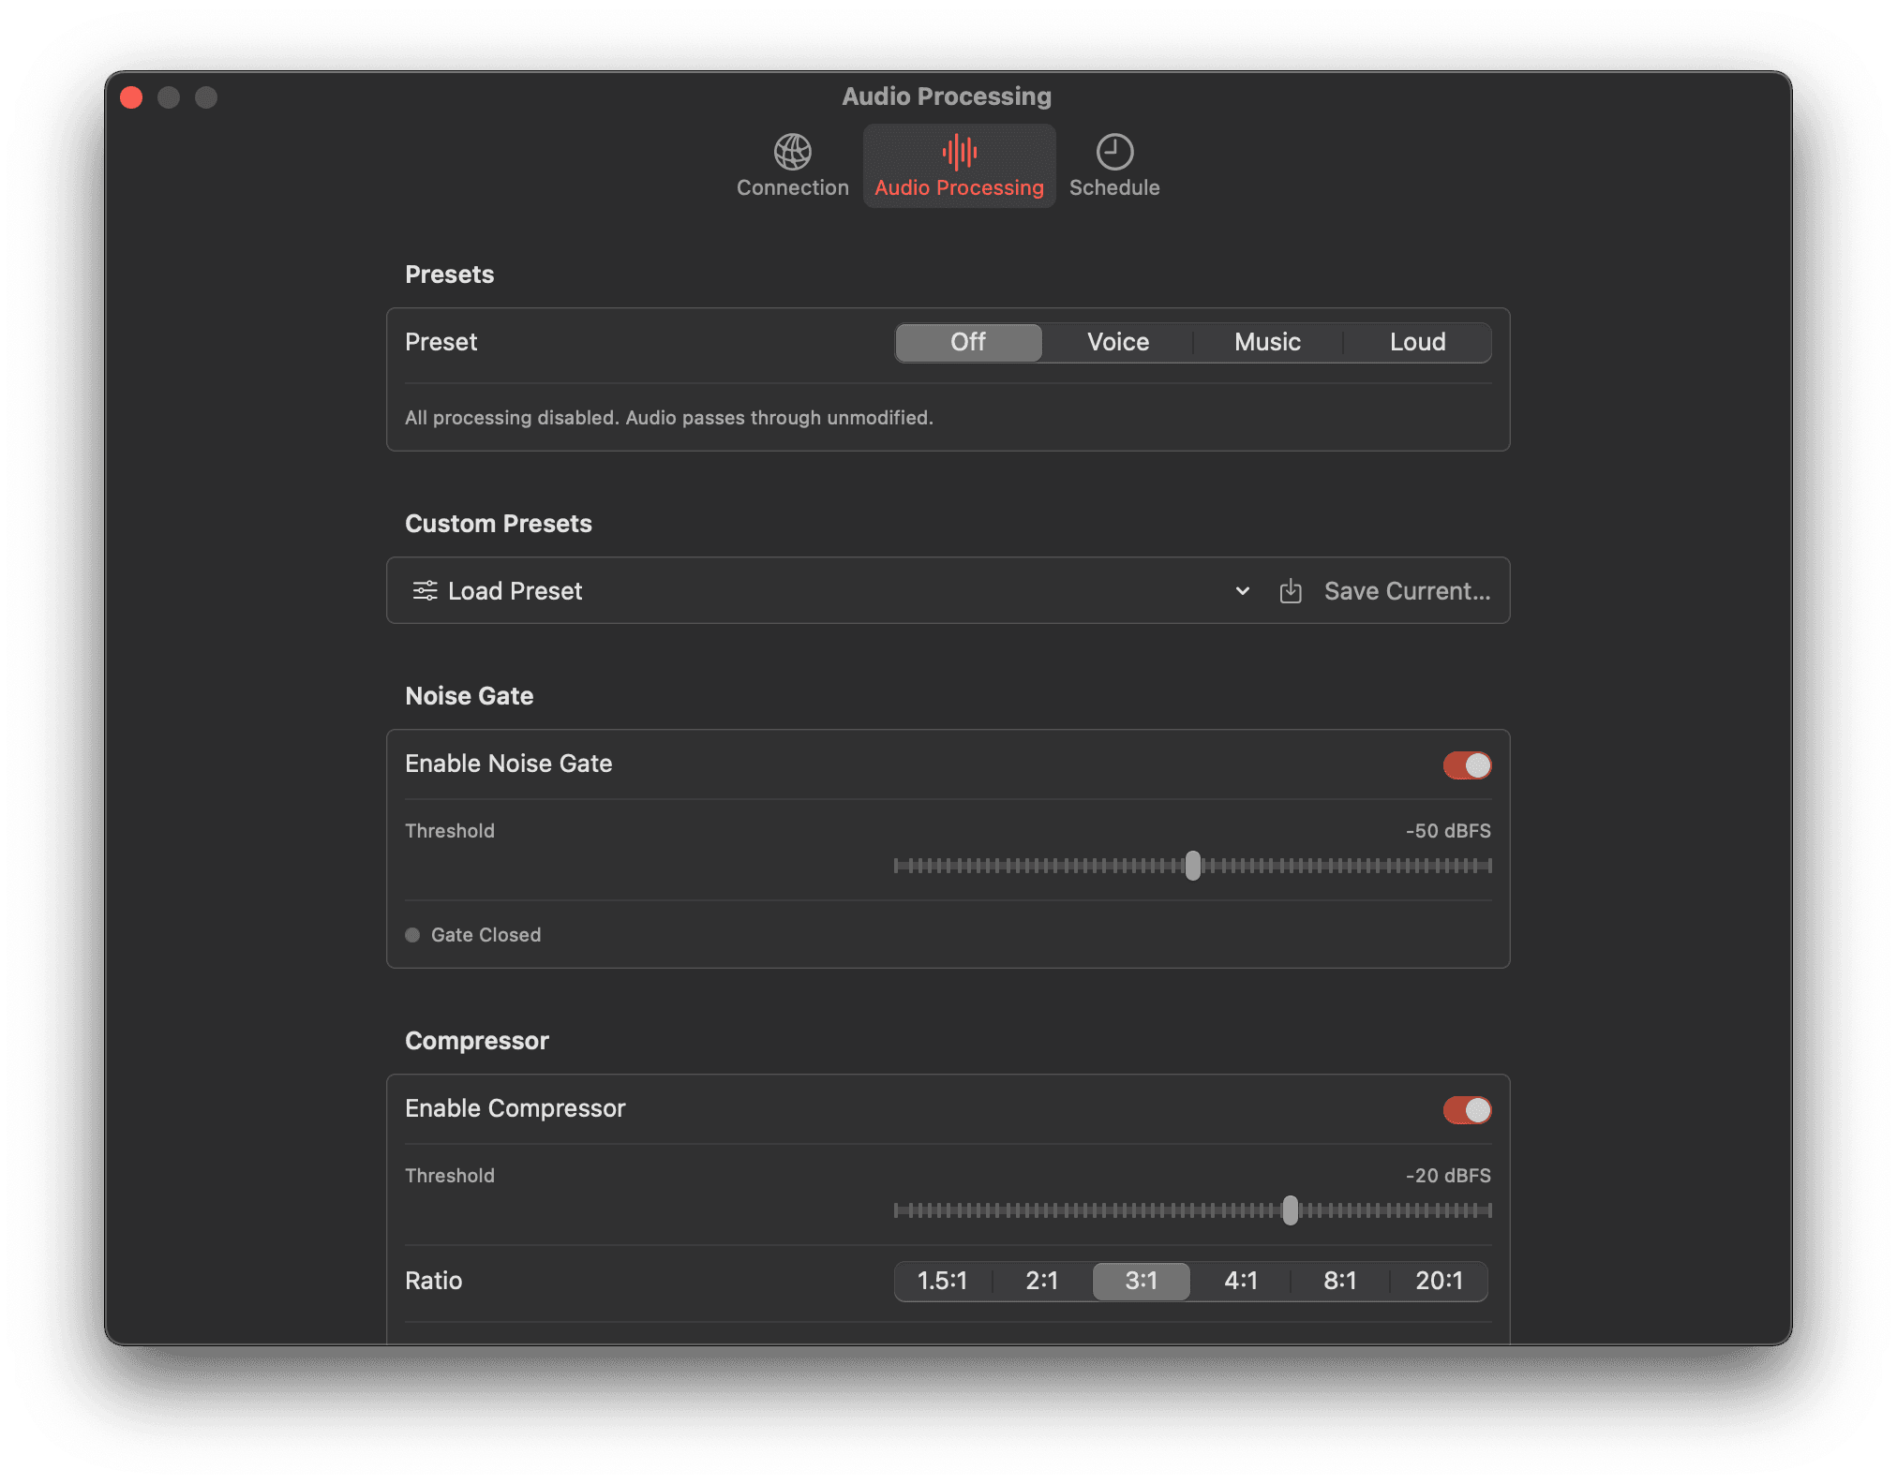This screenshot has width=1897, height=1484.
Task: Click the Compressor section heading
Action: click(x=476, y=1041)
